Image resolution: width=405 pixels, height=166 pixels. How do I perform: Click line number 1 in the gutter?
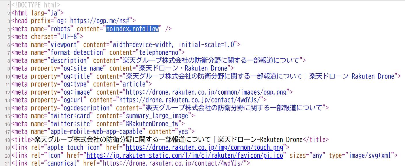coord(9,5)
